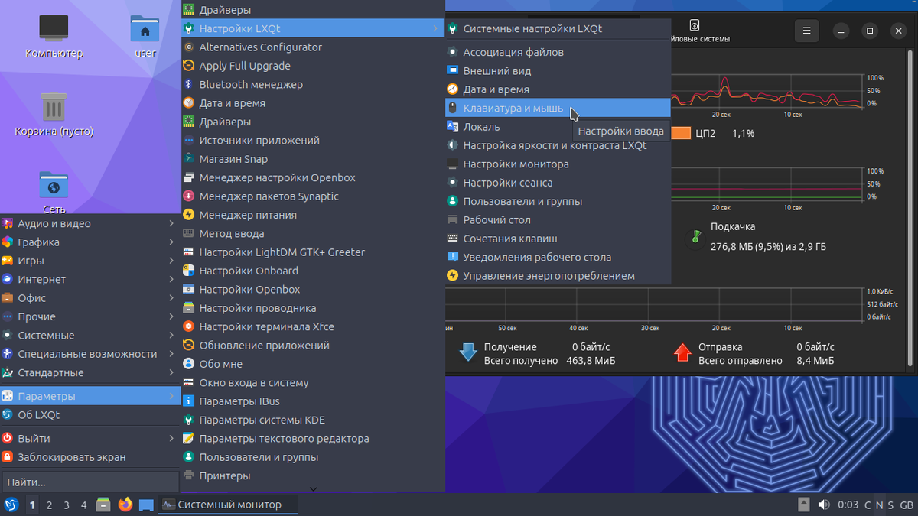Viewport: 918px width, 516px height.
Task: Click the Принтеры icon
Action: [x=189, y=475]
